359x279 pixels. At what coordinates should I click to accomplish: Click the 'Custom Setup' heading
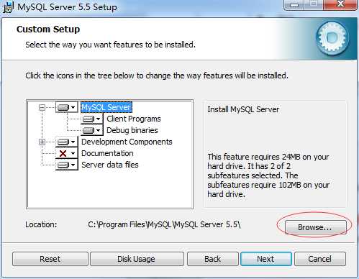(x=48, y=29)
